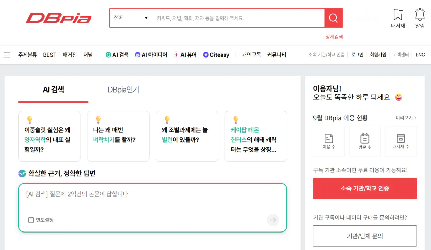
Task: Open the AI 뷰어 feature
Action: pos(185,55)
